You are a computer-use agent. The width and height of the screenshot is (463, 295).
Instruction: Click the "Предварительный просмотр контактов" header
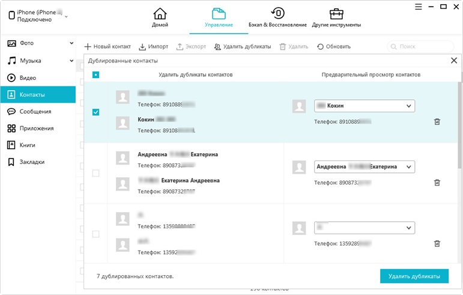[x=371, y=75]
